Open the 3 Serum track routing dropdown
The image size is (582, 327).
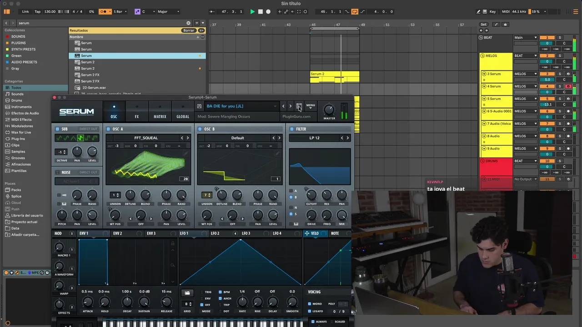click(x=525, y=74)
